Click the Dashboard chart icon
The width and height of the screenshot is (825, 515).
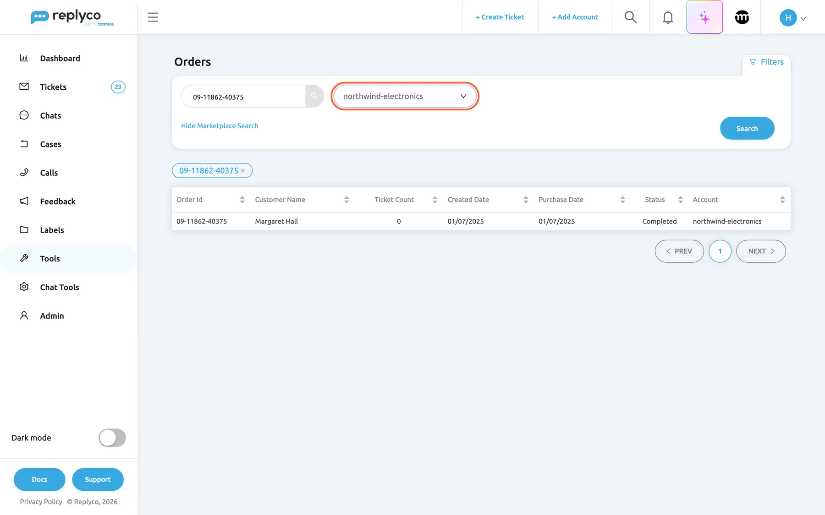[x=24, y=58]
